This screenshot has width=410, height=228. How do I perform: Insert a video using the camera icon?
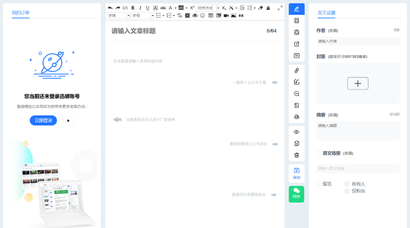coord(226,16)
